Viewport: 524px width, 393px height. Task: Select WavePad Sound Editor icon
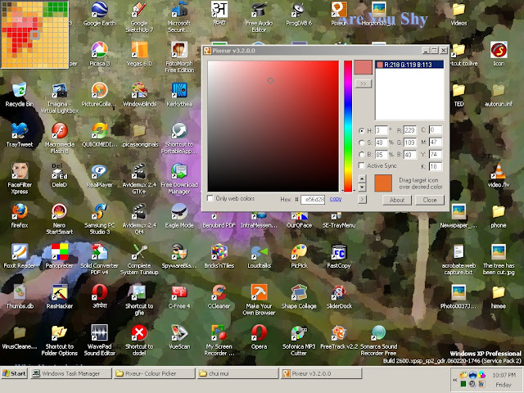coord(99,341)
